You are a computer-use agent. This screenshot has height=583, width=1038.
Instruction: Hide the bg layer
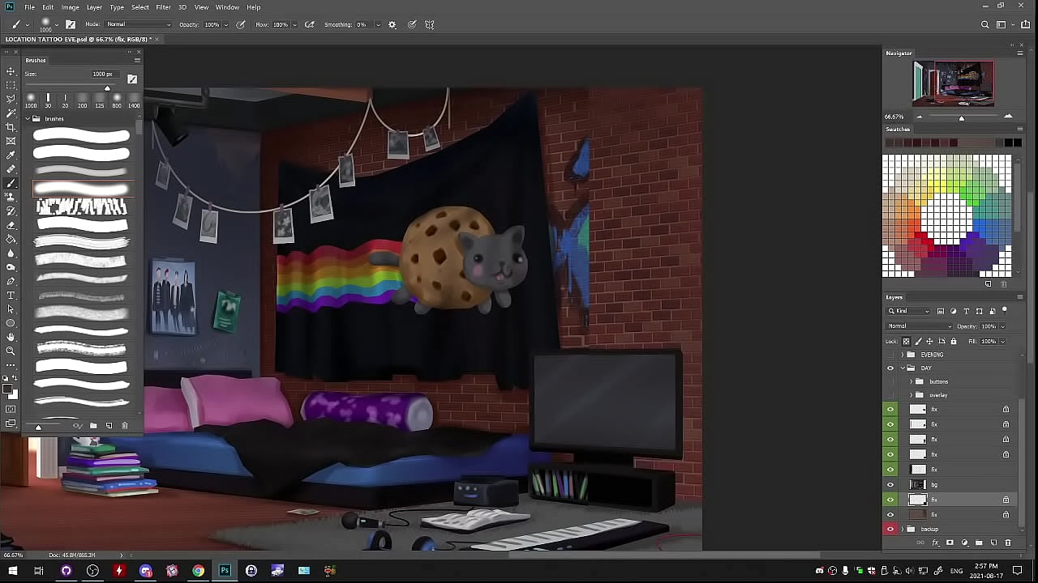[890, 484]
